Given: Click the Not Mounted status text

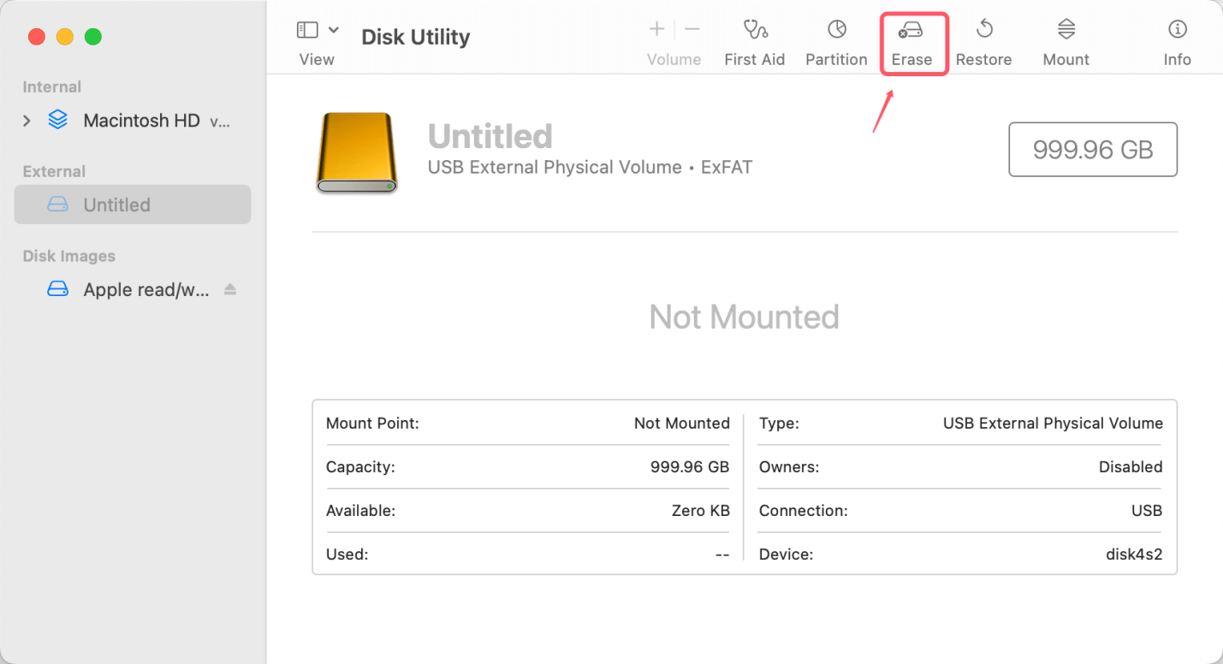Looking at the screenshot, I should (x=743, y=317).
